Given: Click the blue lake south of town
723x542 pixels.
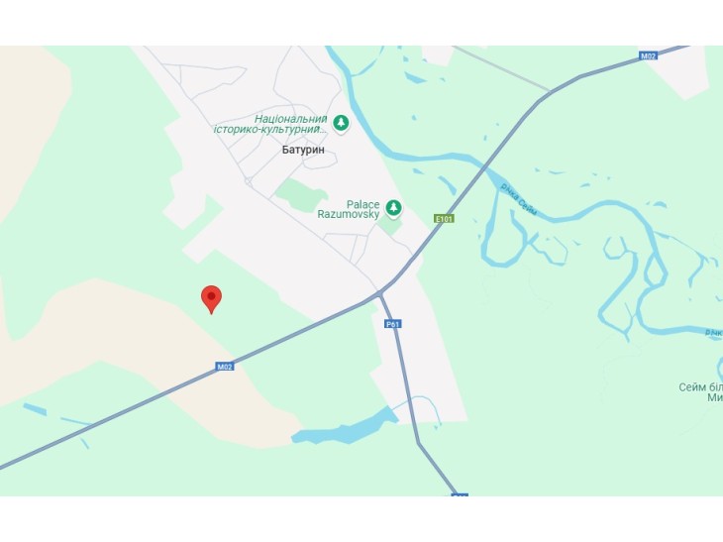Looking at the screenshot, I should click(x=344, y=428).
